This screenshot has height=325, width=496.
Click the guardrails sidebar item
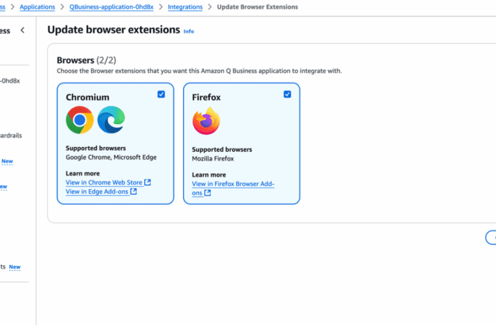point(11,136)
